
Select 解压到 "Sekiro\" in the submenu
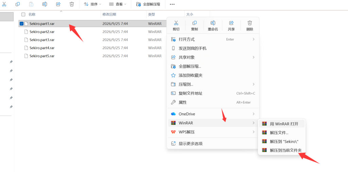[282, 141]
